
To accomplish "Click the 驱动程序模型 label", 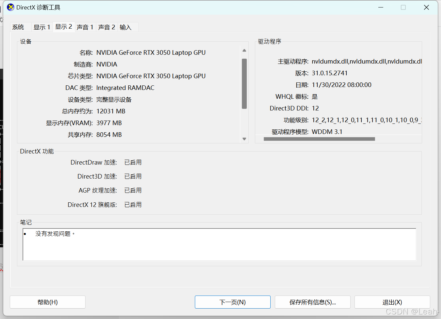I will click(290, 132).
